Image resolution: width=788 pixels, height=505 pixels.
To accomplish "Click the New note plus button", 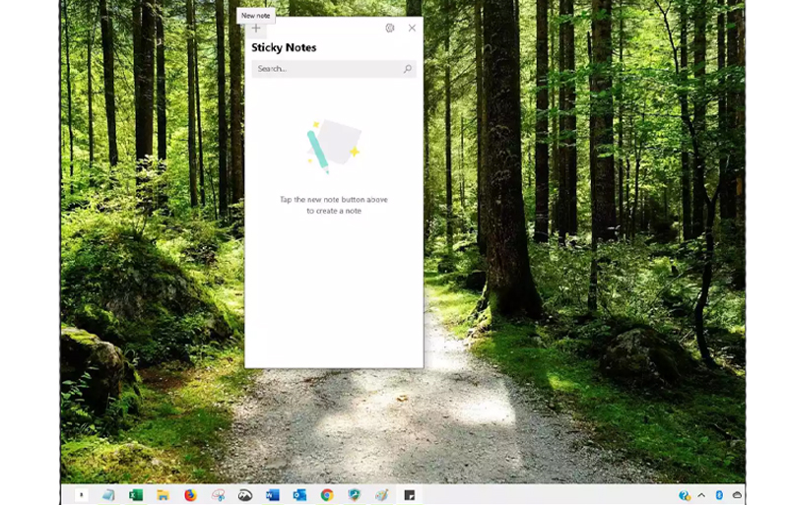I will [x=256, y=29].
